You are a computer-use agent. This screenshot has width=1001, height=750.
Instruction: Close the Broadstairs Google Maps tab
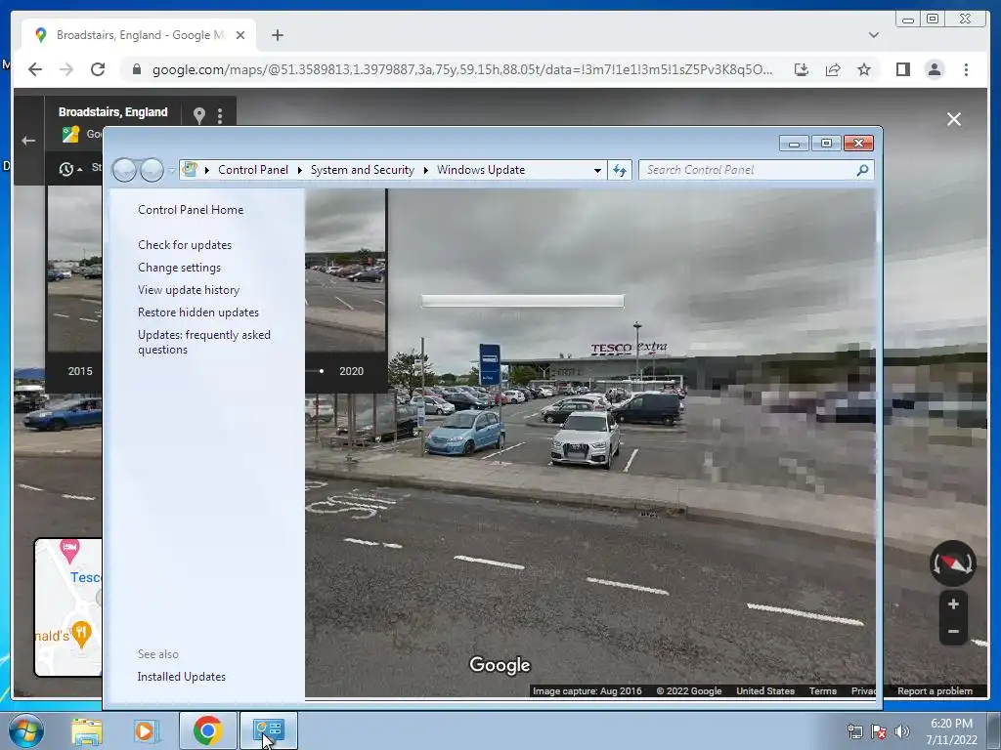pyautogui.click(x=240, y=35)
